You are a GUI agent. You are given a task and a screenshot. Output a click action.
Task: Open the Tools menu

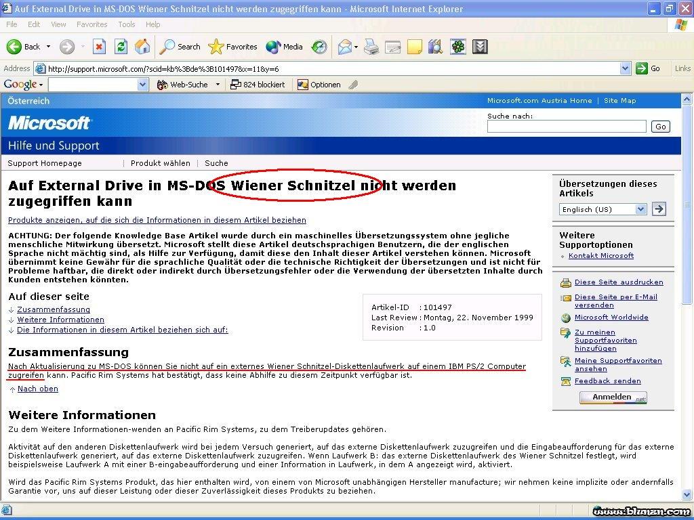pyautogui.click(x=127, y=24)
